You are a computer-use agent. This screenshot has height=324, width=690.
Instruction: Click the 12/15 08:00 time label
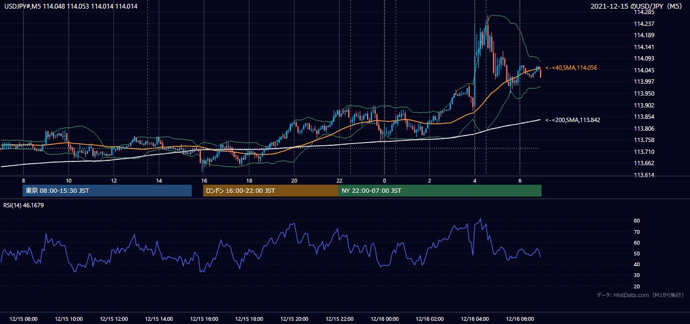coord(24,319)
